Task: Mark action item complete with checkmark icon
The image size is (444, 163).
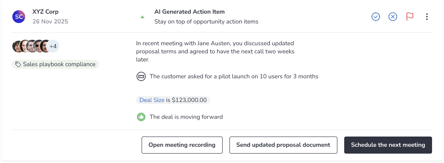Action: coord(375,17)
